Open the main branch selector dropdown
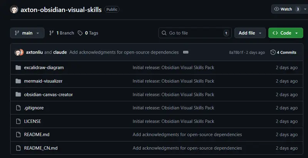The image size is (308, 158). (27, 33)
